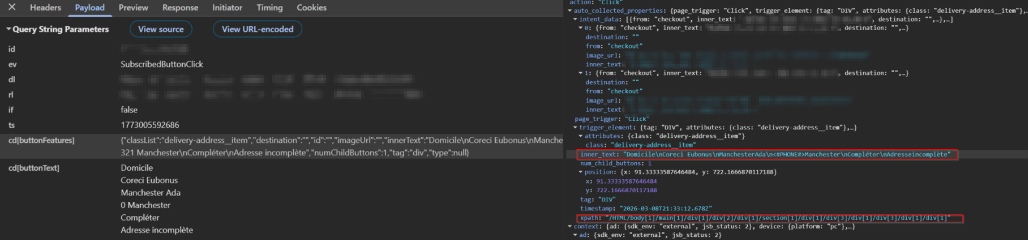Click the buttonFeatures JSON value
1028x240 pixels.
click(342, 146)
